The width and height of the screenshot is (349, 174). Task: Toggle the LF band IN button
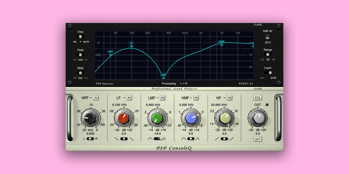click(x=129, y=97)
